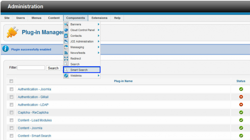Open the Extensions menu
Image resolution: width=250 pixels, height=140 pixels.
click(99, 18)
